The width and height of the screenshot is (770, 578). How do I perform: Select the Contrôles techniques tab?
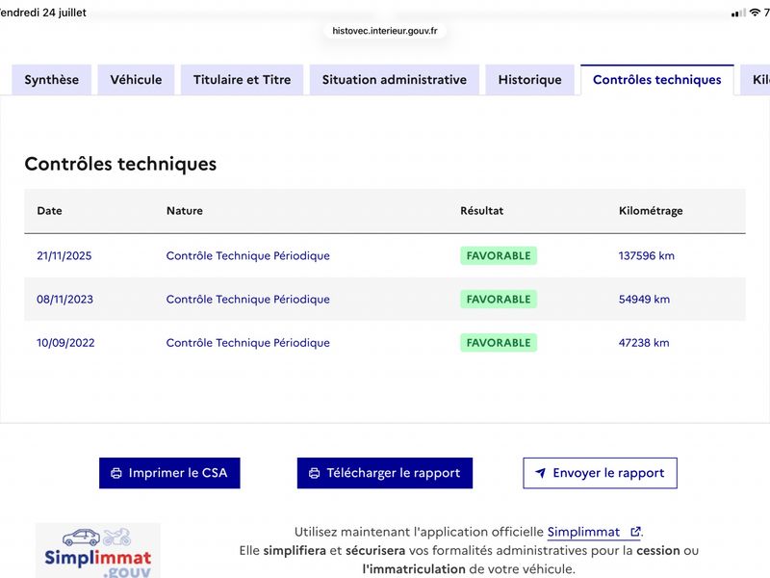[657, 80]
